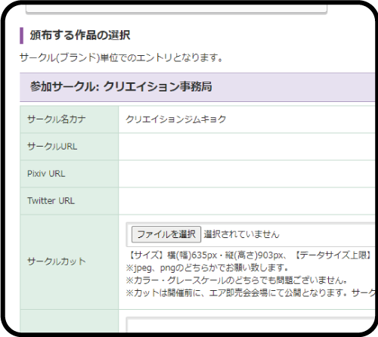Screen dimensions: 378x337
Task: Click the empty サークルURL value cell
Action: 246,147
